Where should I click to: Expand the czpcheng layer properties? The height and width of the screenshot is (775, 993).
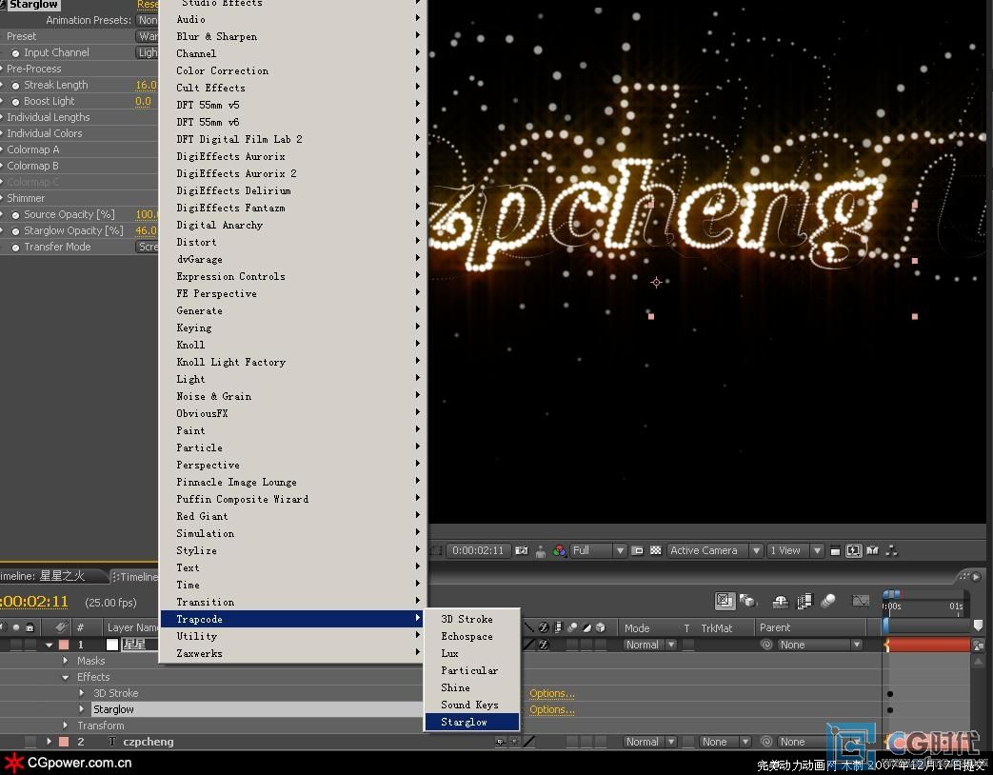point(50,742)
